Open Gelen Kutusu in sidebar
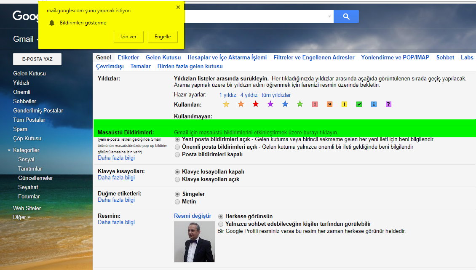The height and width of the screenshot is (270, 476). pos(29,73)
